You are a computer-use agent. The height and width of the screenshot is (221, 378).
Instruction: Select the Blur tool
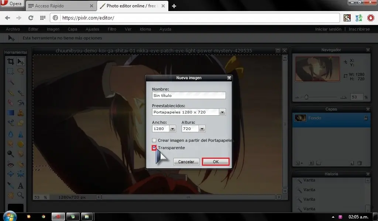(x=11, y=134)
